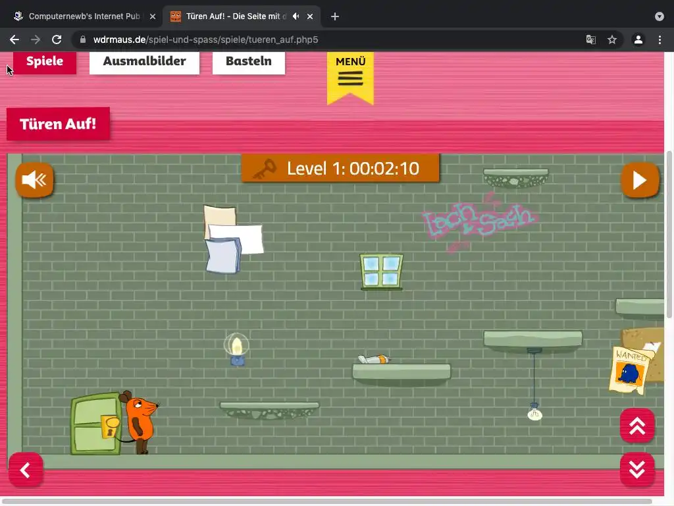Image resolution: width=674 pixels, height=506 pixels.
Task: View site info via padlock icon
Action: click(x=83, y=40)
